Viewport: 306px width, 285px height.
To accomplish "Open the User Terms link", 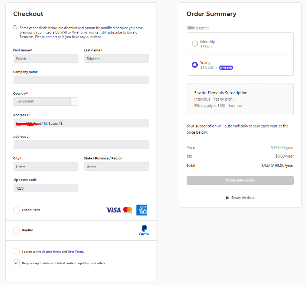I will 75,251.
